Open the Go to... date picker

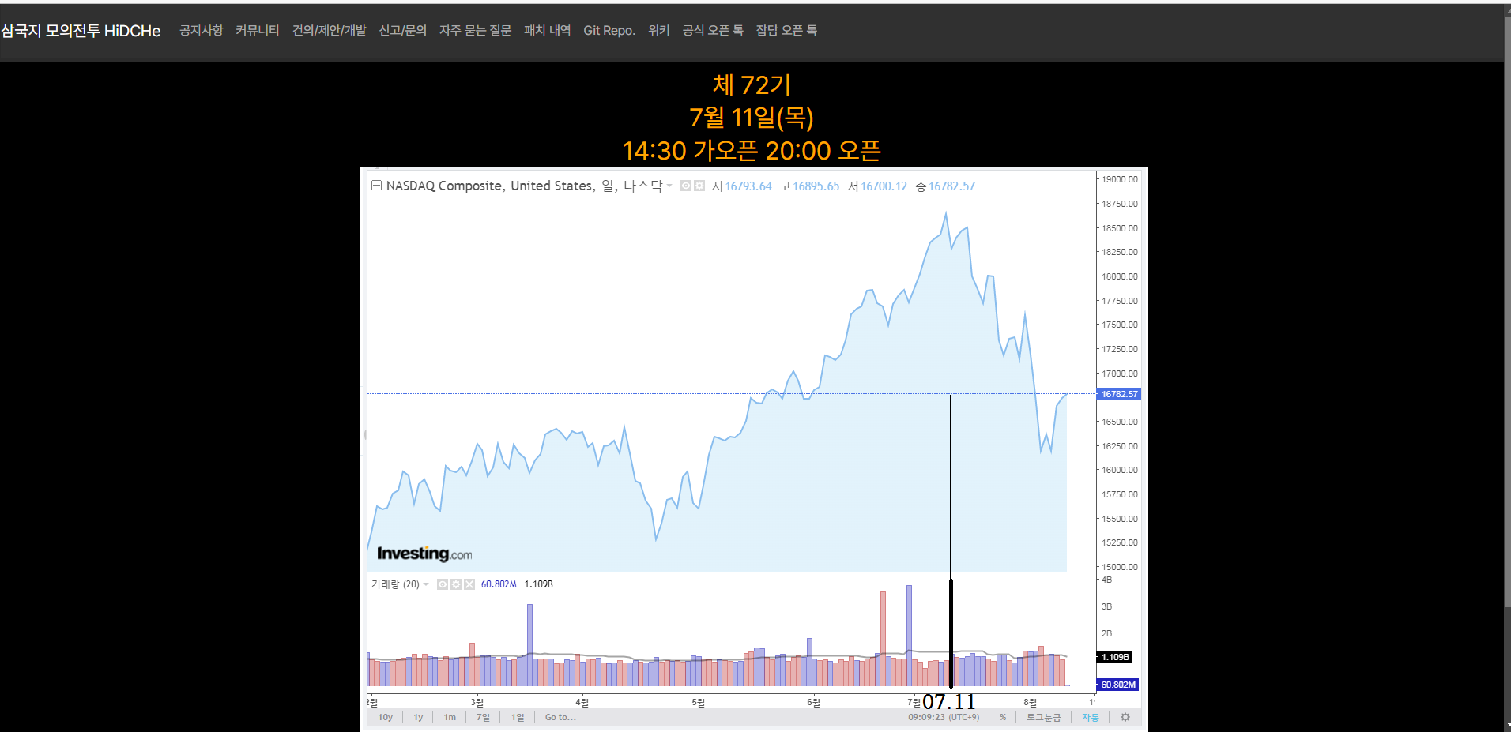560,717
